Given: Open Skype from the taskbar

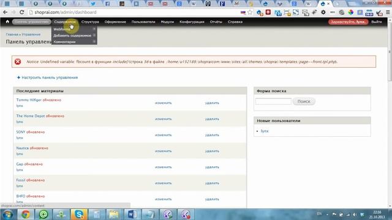Looking at the screenshot, I should click(x=79, y=215).
